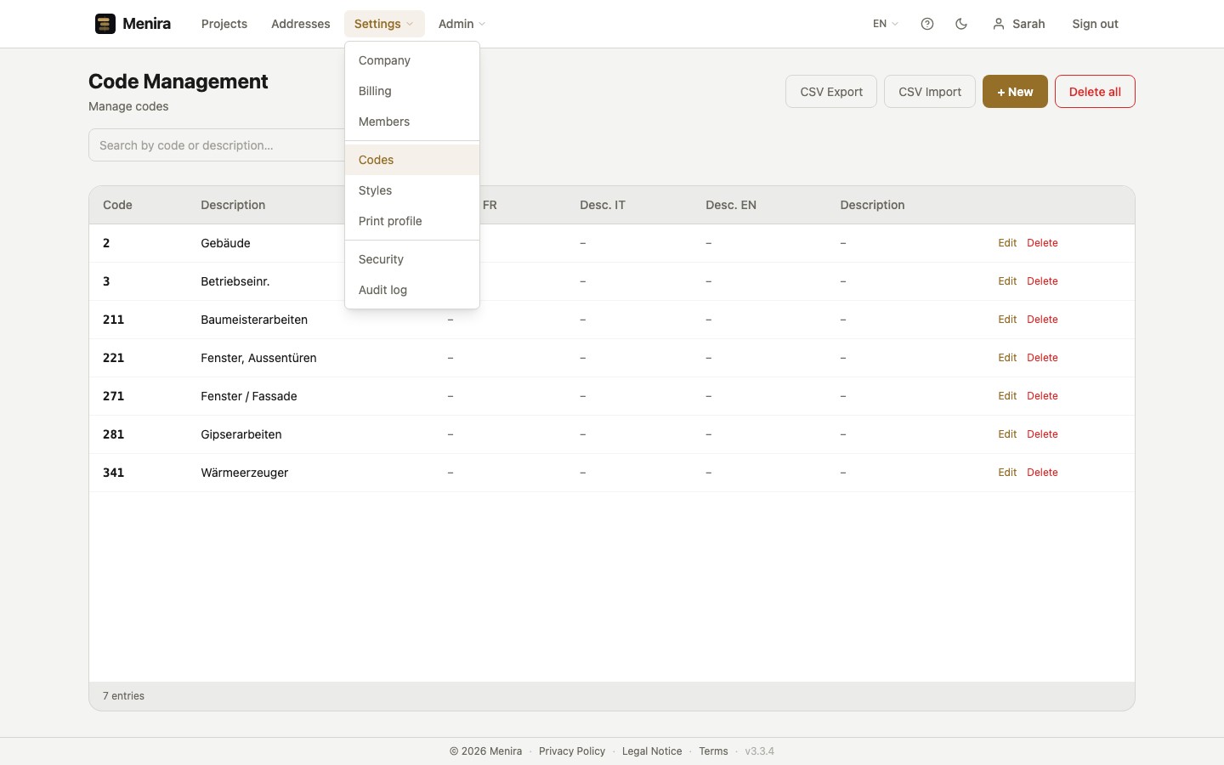This screenshot has height=765, width=1224.
Task: Open the Privacy Policy footer link
Action: [572, 751]
